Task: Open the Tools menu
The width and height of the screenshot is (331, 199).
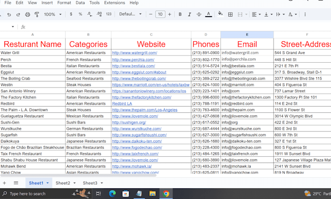Action: [x=94, y=3]
